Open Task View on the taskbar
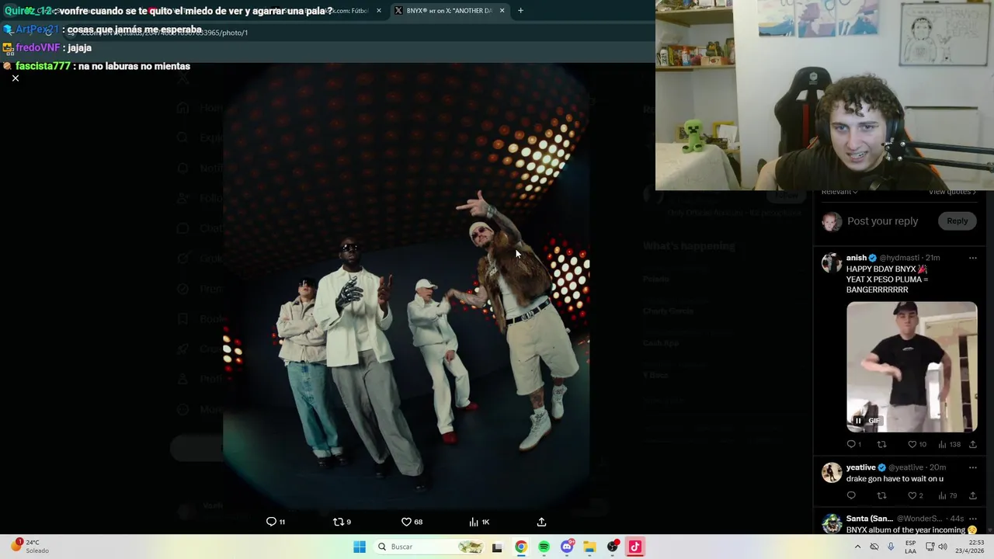 click(x=497, y=547)
